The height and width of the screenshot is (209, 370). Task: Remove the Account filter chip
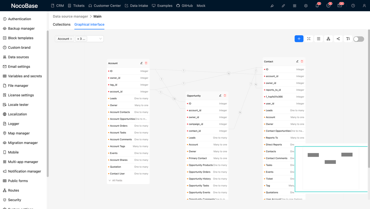(71, 38)
